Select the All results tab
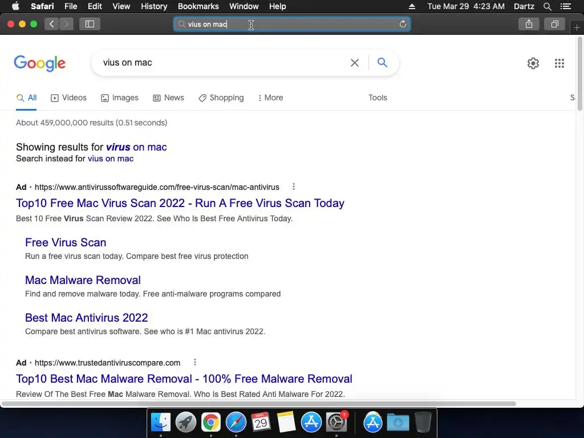Viewport: 584px width, 438px height. (x=26, y=98)
